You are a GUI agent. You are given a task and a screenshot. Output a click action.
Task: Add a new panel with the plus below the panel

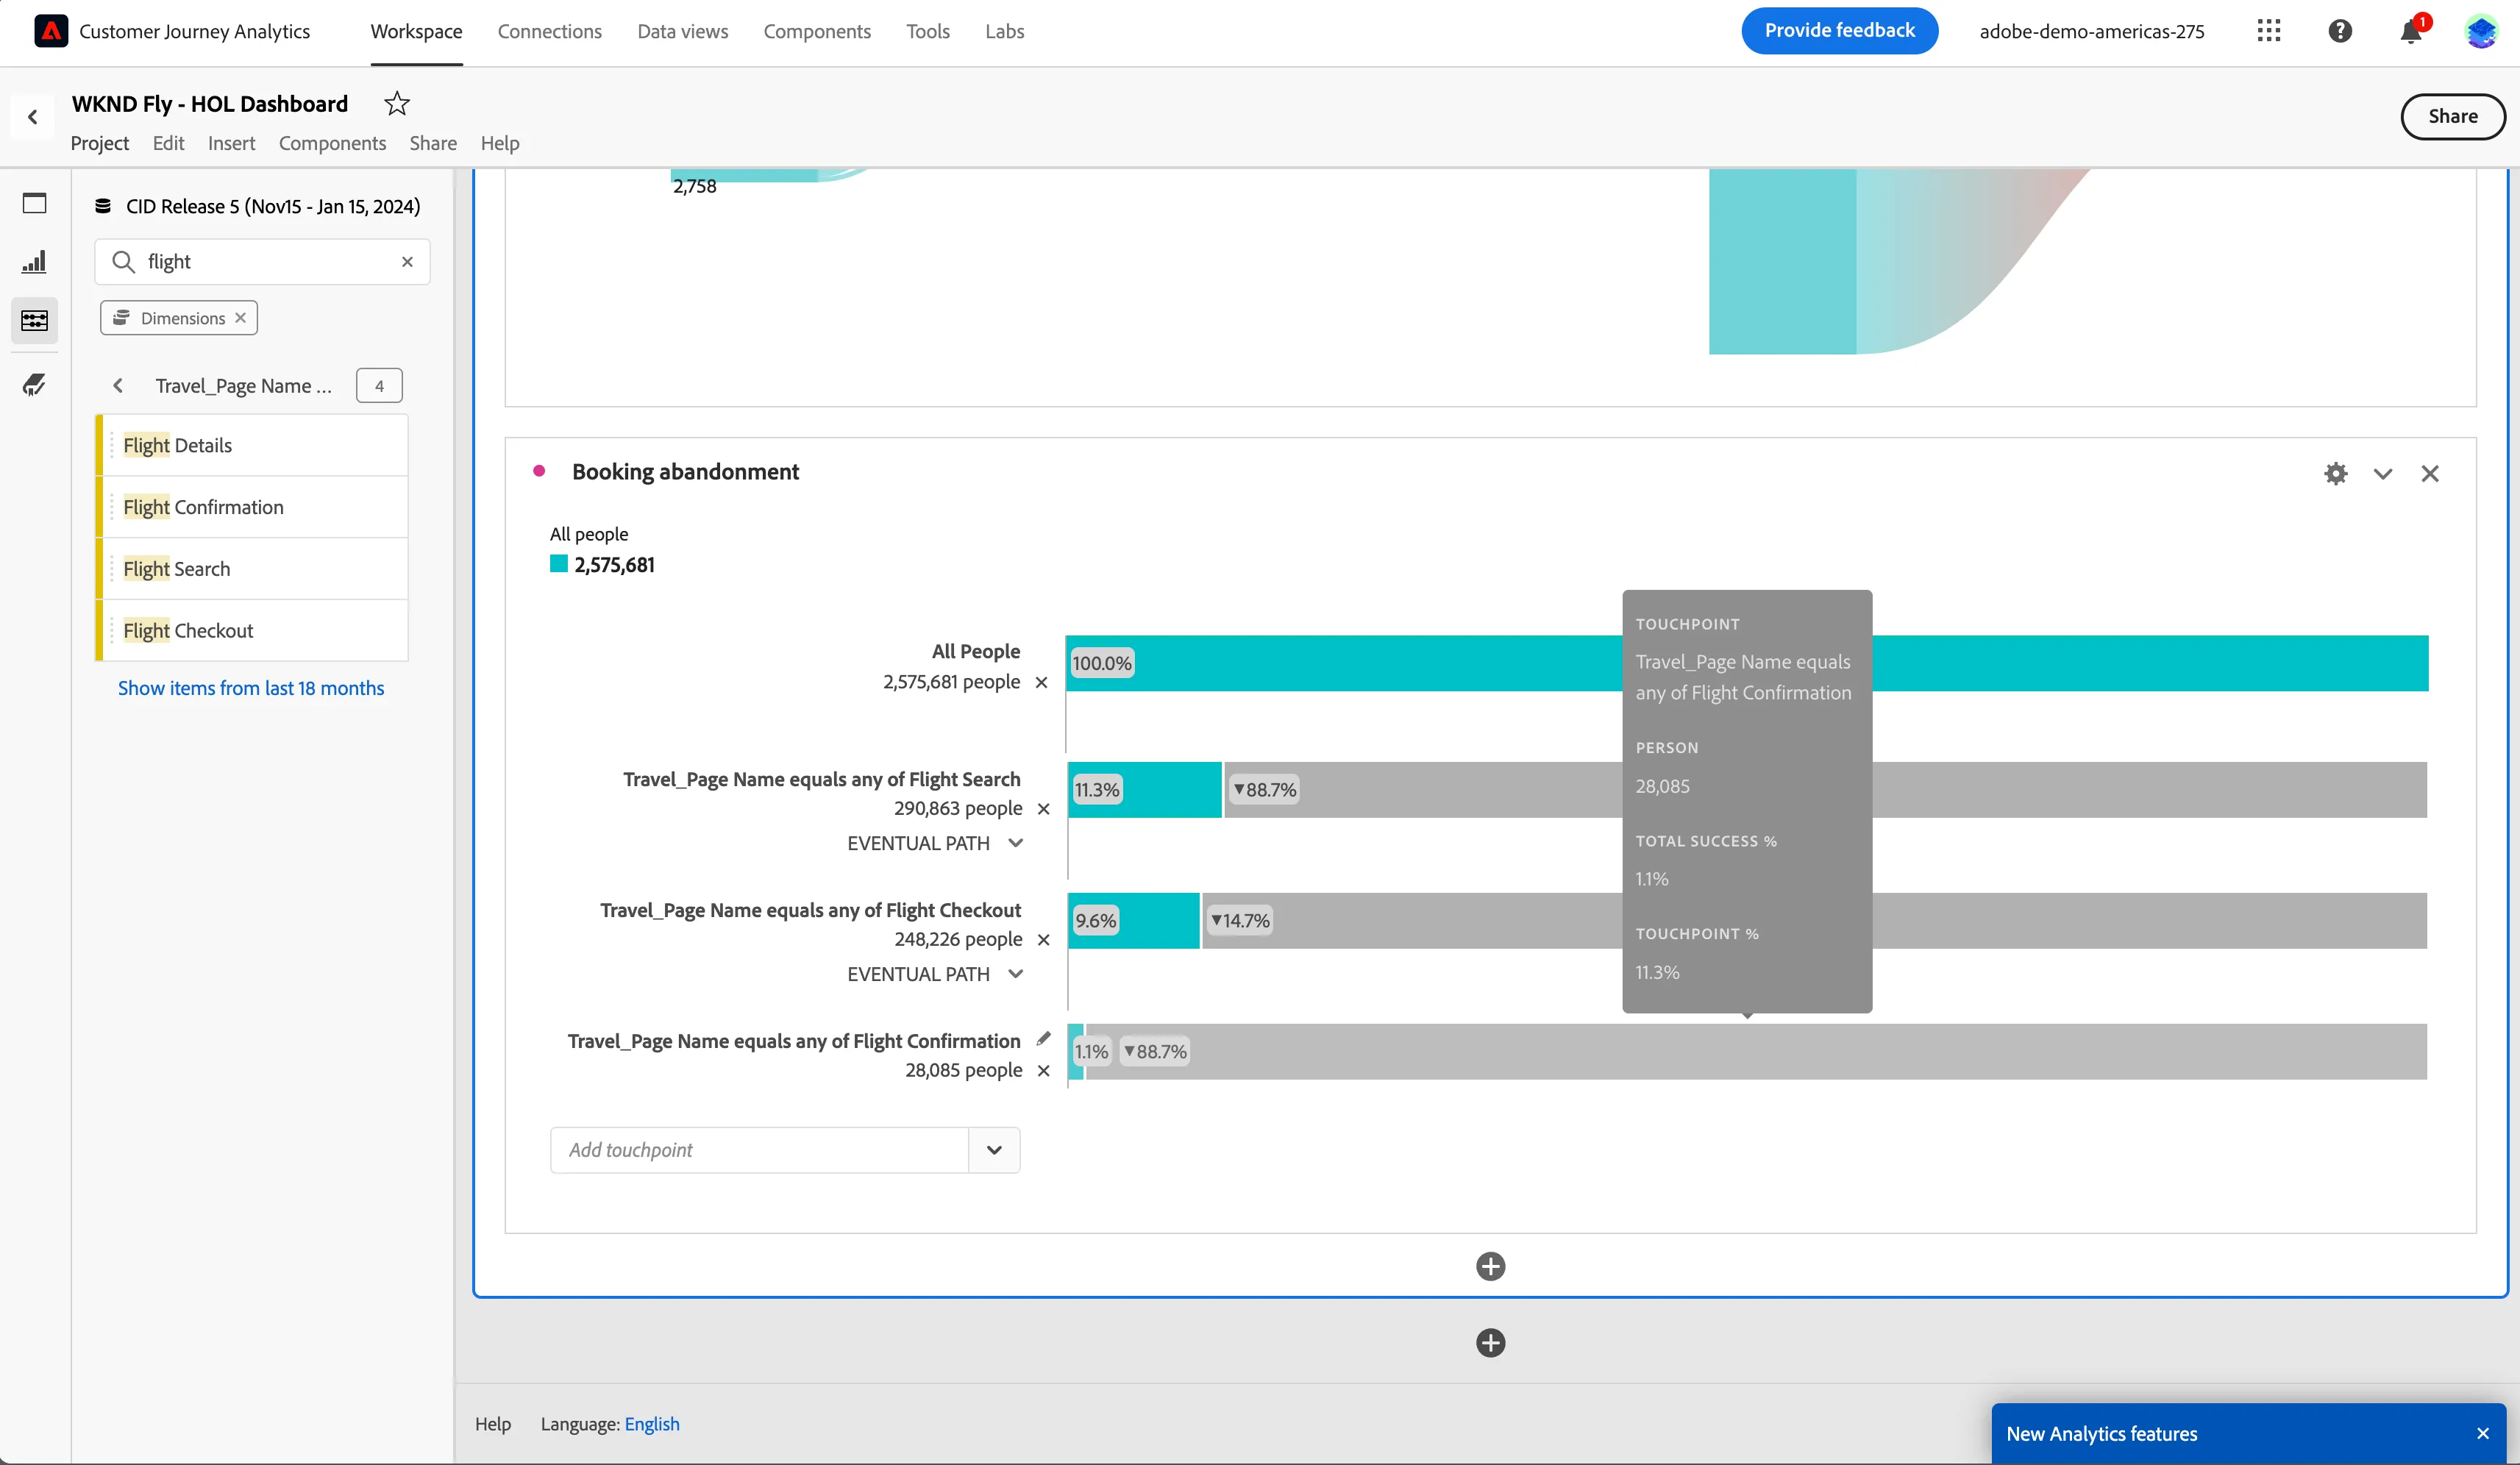(x=1490, y=1343)
